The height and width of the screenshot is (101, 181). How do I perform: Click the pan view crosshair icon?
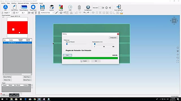coord(178,55)
